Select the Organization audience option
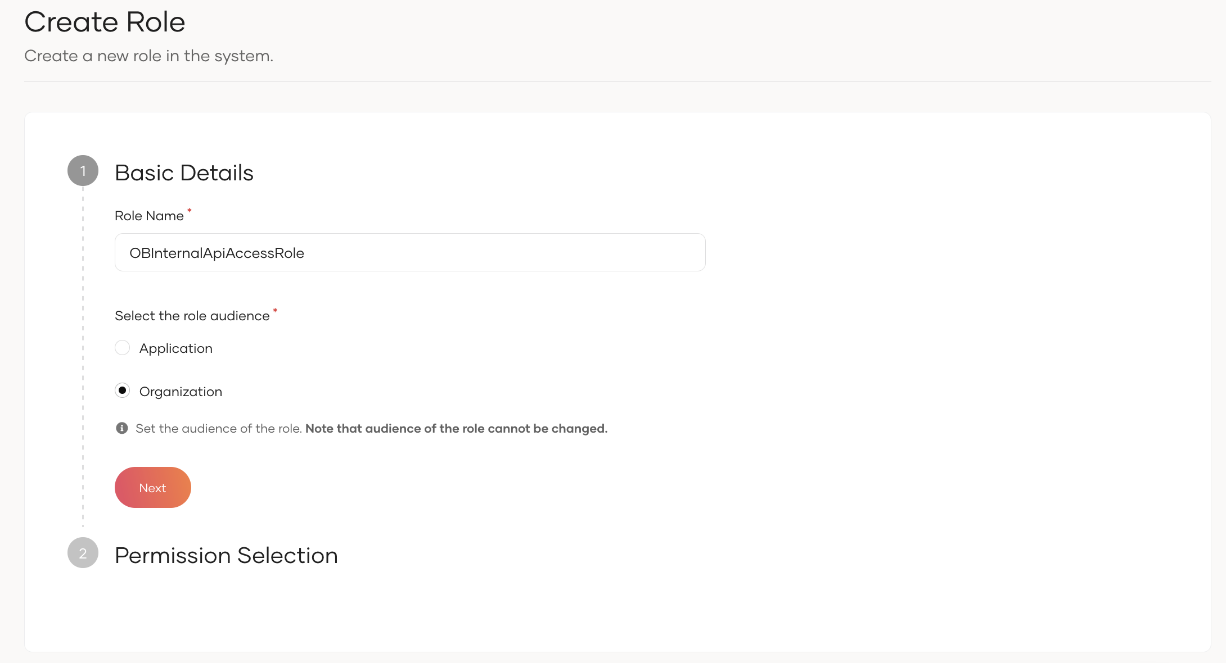This screenshot has height=663, width=1226. pos(122,390)
